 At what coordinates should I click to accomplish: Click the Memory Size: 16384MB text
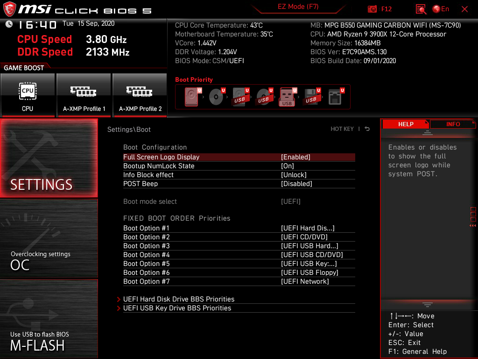tap(345, 43)
